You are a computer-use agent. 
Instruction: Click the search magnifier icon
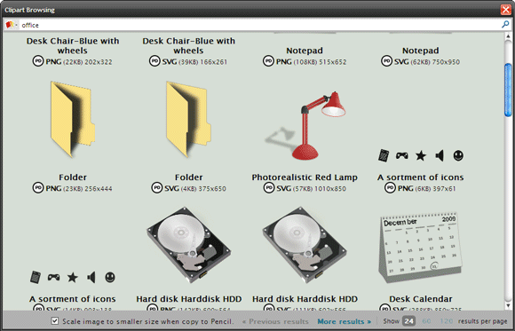coord(505,25)
